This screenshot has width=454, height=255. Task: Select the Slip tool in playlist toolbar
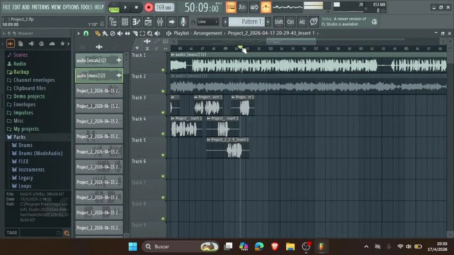click(x=127, y=33)
